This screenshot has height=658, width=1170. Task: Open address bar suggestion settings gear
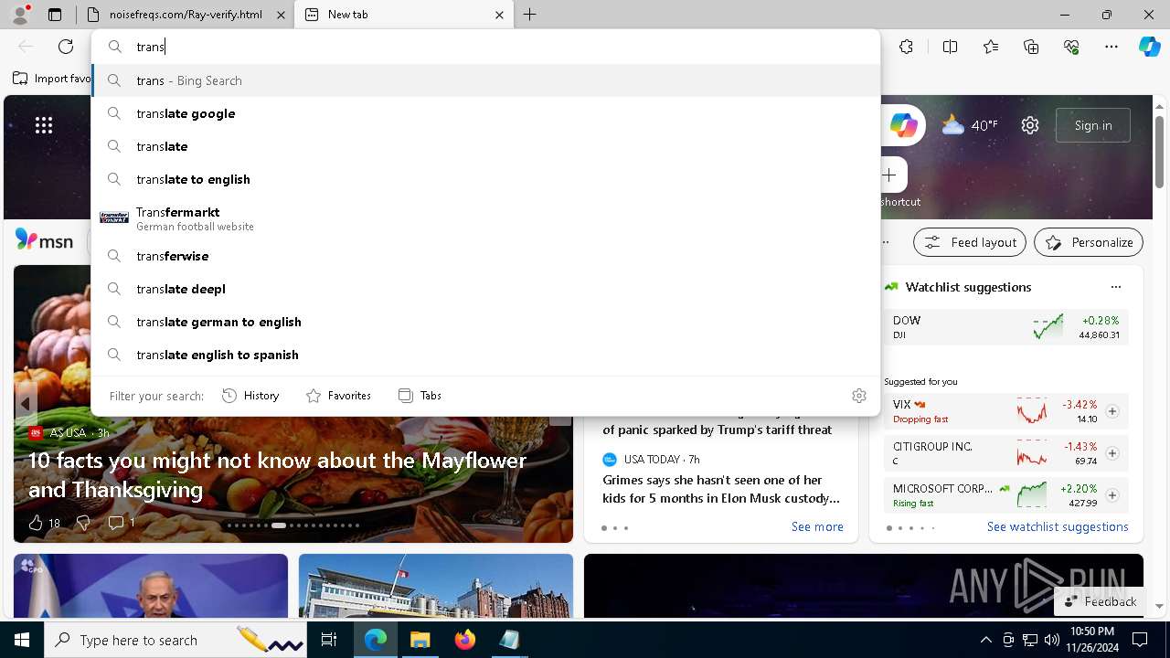[x=858, y=396]
